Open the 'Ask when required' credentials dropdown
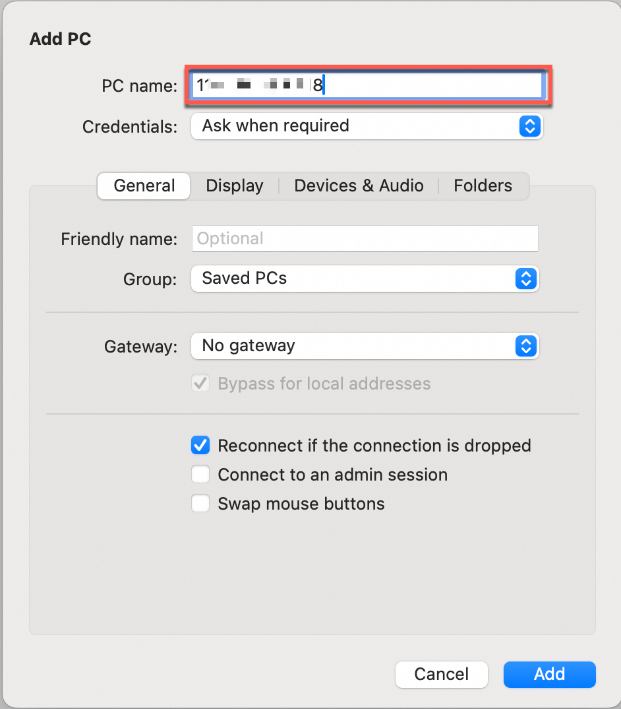621x709 pixels. tap(356, 126)
